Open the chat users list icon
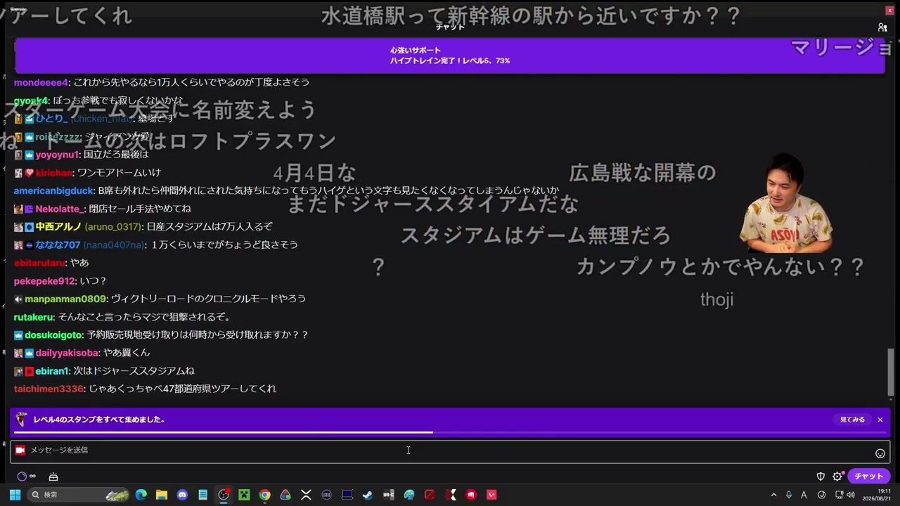Screen dimensions: 900x506 [882, 27]
